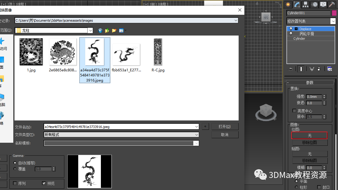Edit the Cylinder001 object name field

(x=308, y=13)
